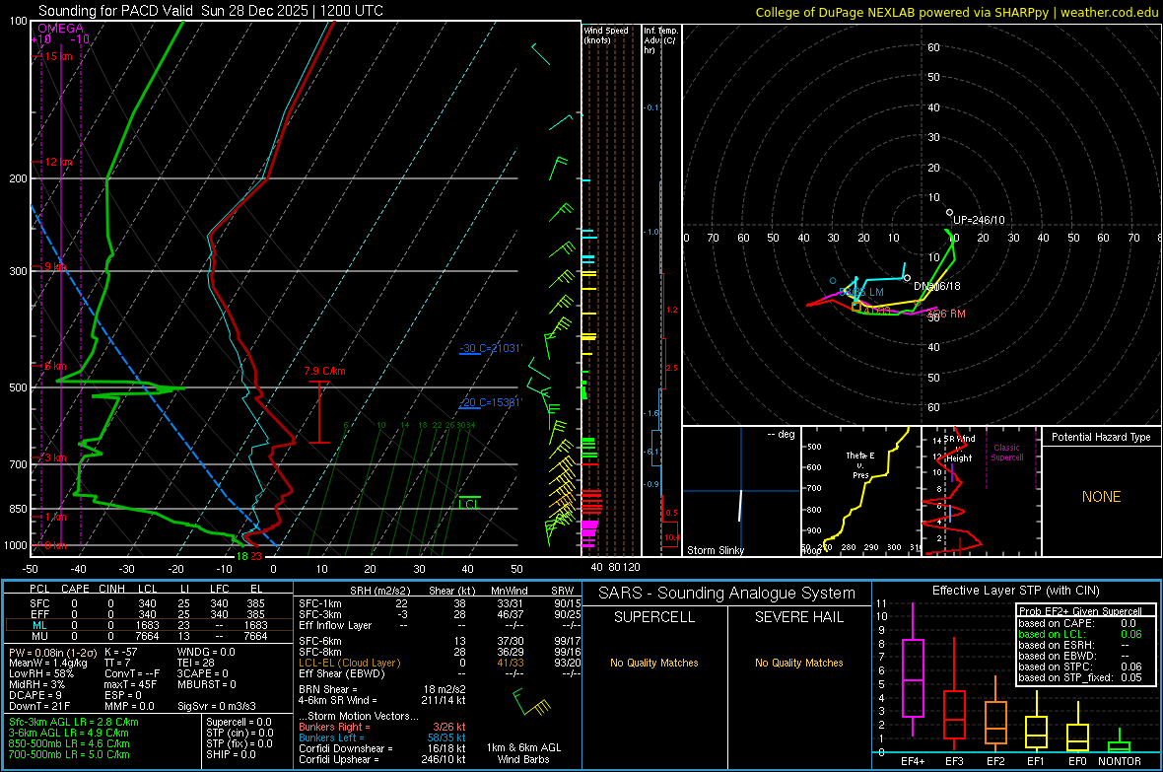This screenshot has width=1163, height=772.
Task: Click '700-500mb LR = 5.0 C/km'
Action: [69, 755]
